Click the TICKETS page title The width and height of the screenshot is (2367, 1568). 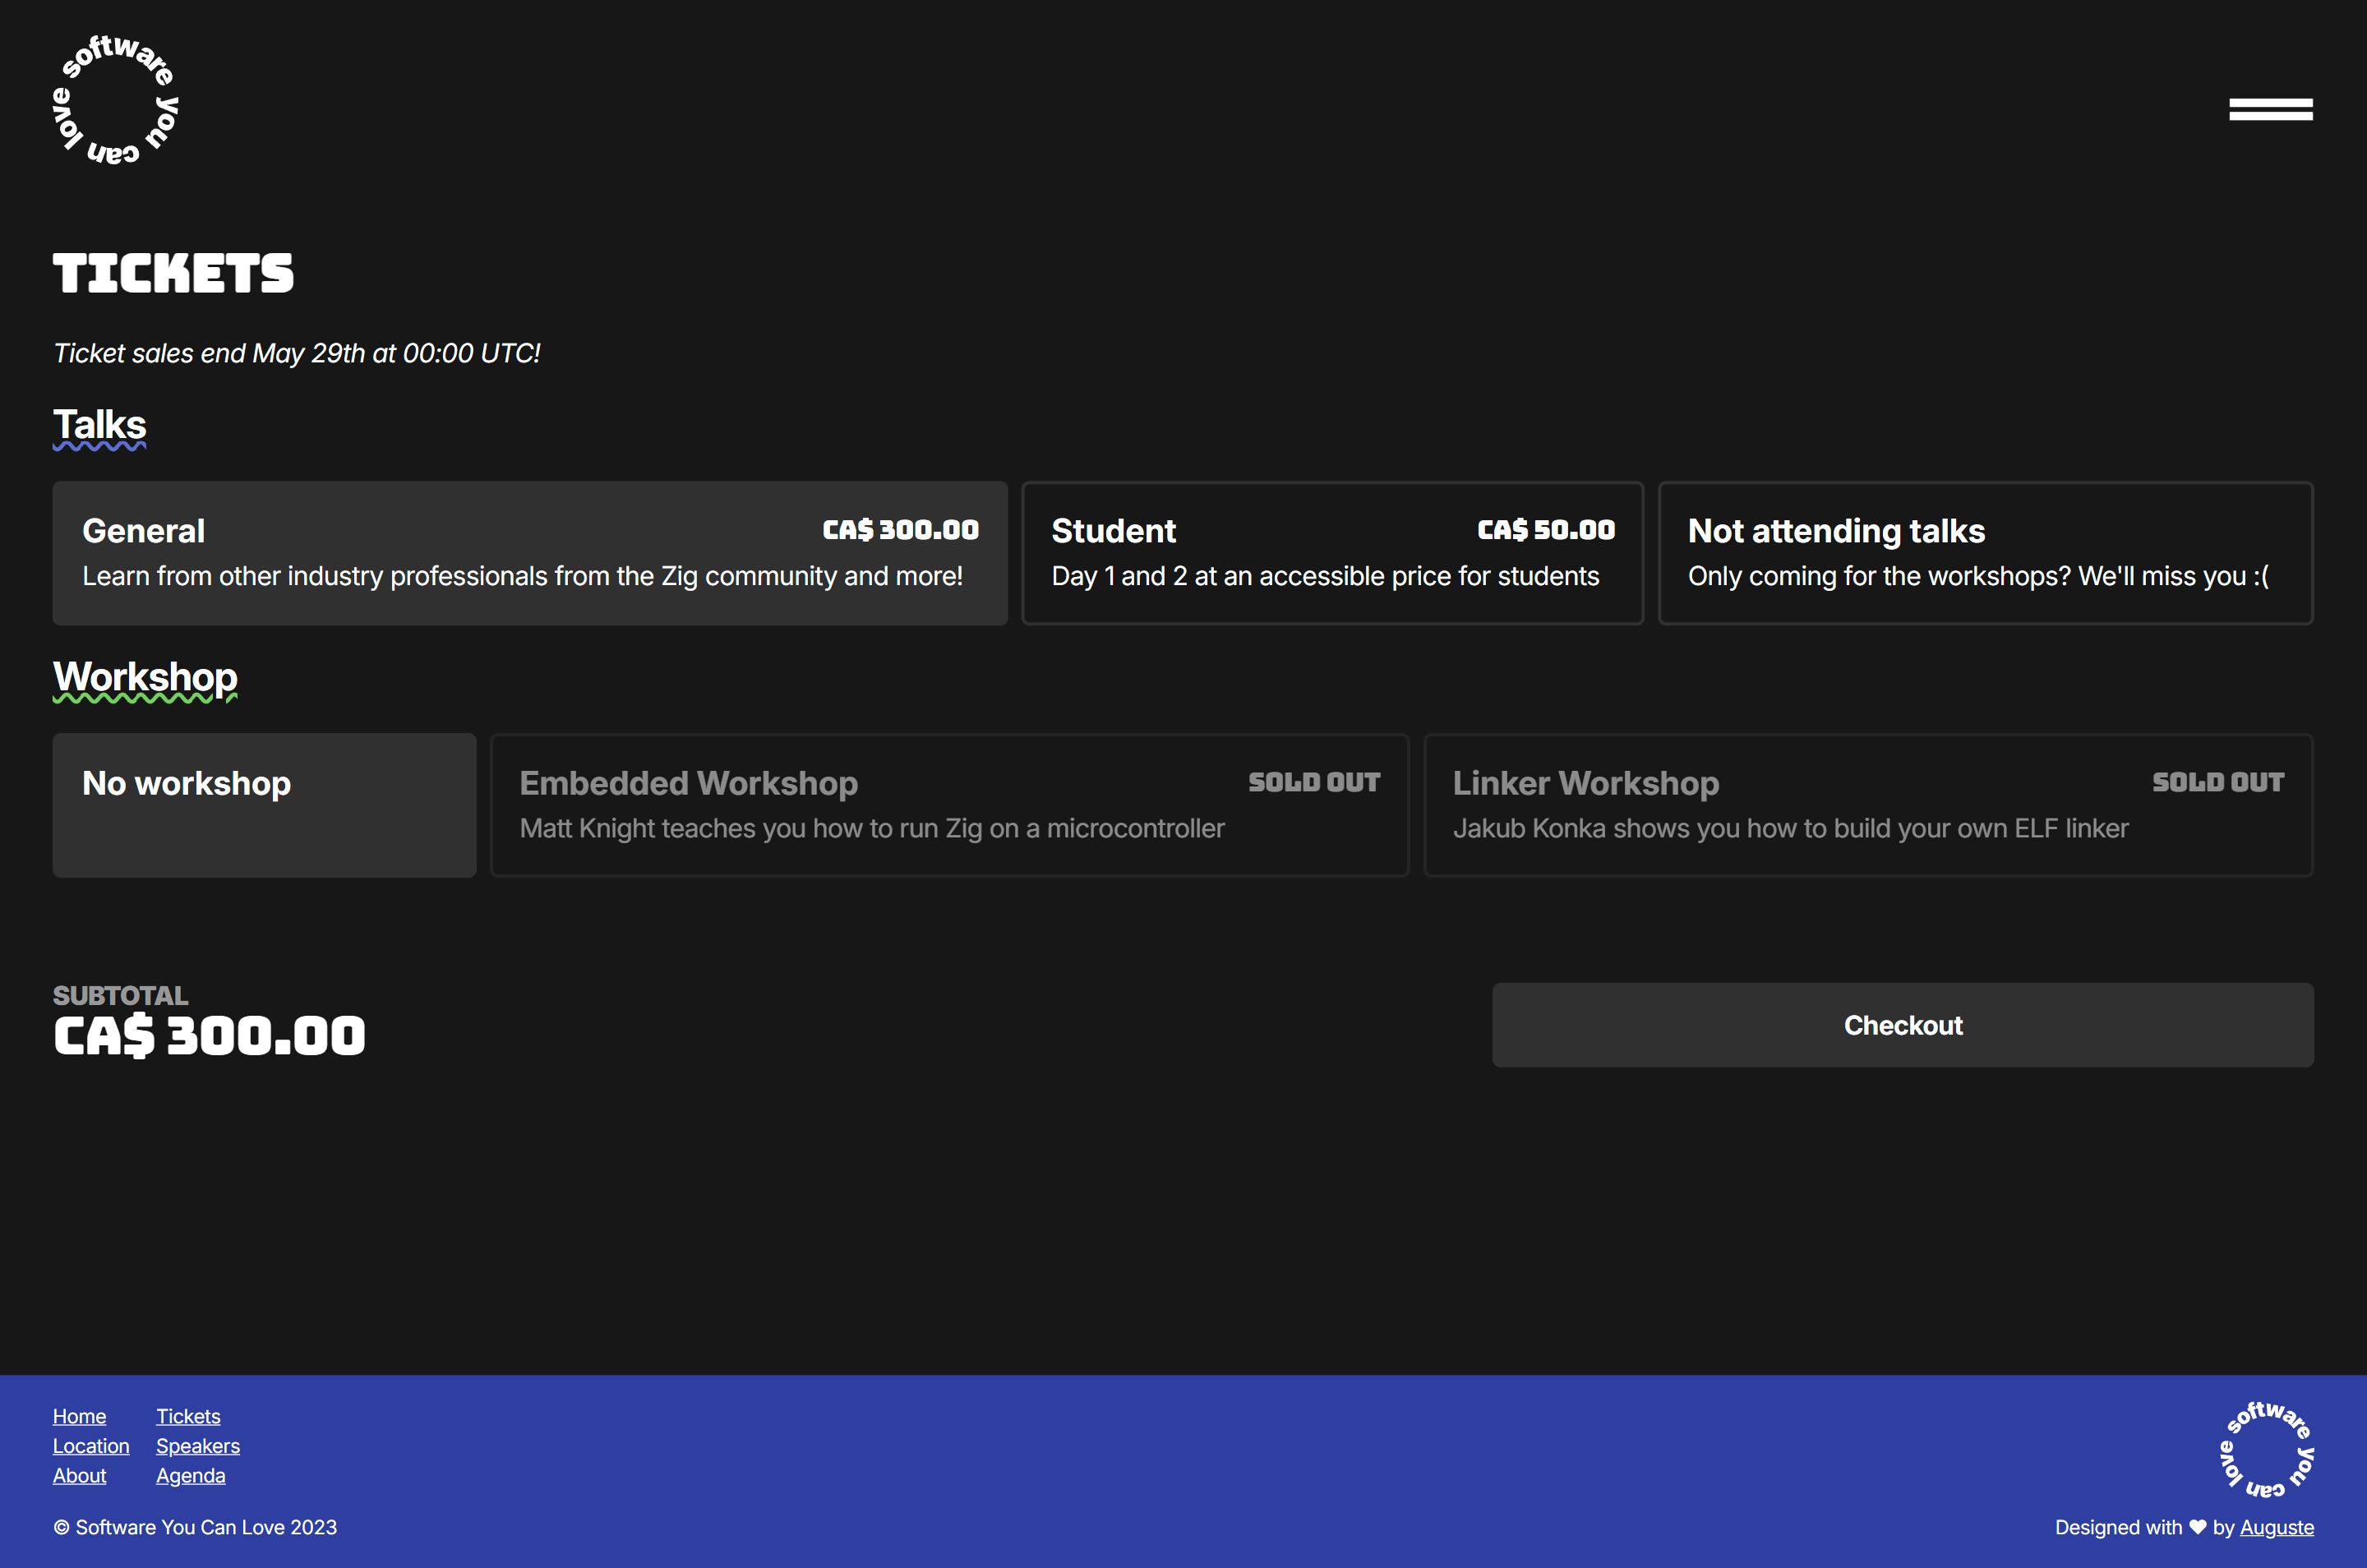click(x=173, y=273)
